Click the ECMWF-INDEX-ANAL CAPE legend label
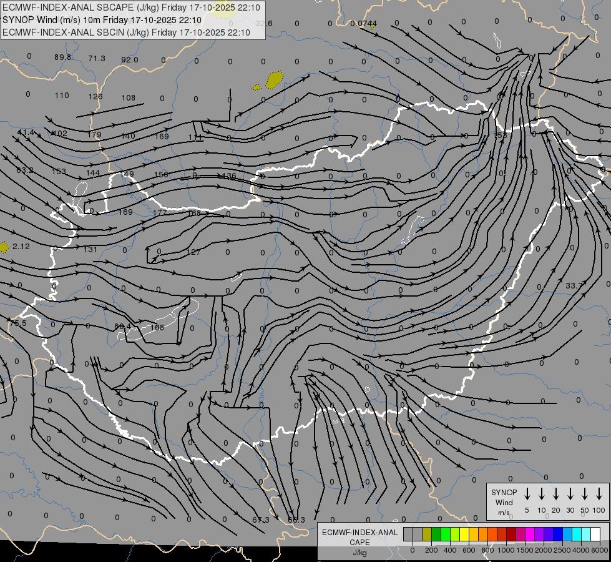 pyautogui.click(x=359, y=538)
